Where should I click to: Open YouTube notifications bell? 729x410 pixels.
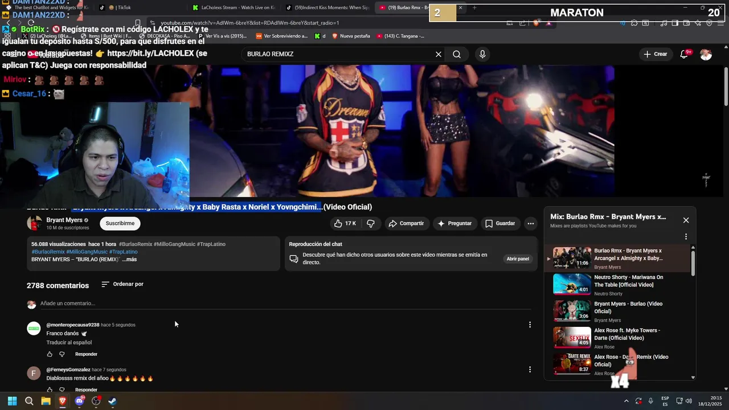coord(685,54)
